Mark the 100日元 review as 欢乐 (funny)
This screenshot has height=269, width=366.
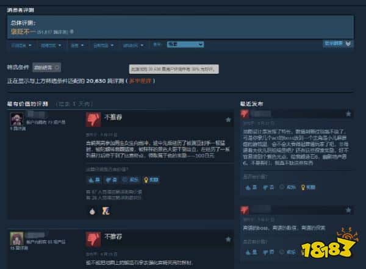coord(131,180)
